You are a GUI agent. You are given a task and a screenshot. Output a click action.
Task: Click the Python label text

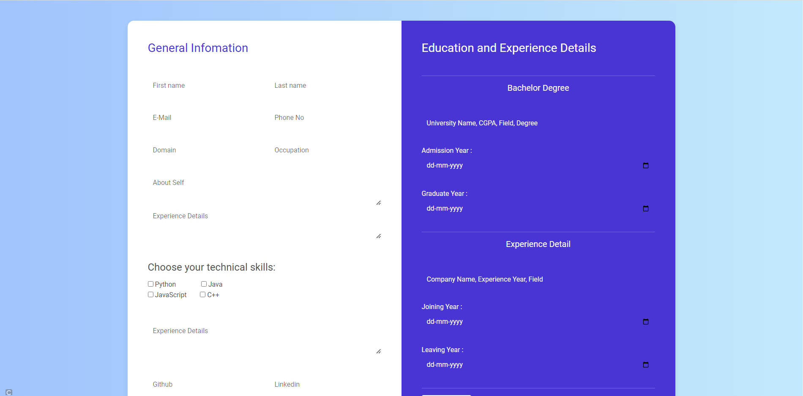click(x=165, y=285)
